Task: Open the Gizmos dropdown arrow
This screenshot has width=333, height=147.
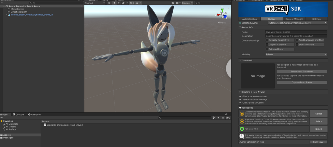Action: click(192, 3)
